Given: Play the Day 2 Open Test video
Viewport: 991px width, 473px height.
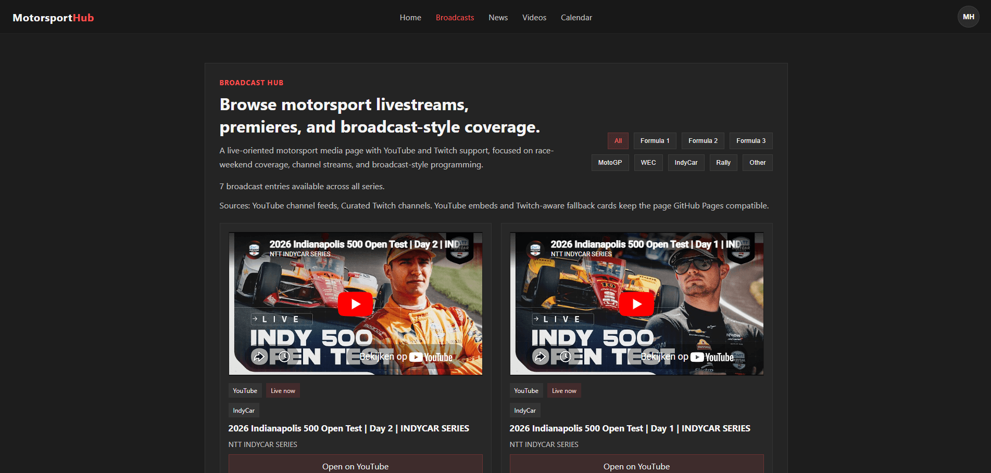Looking at the screenshot, I should pyautogui.click(x=355, y=304).
